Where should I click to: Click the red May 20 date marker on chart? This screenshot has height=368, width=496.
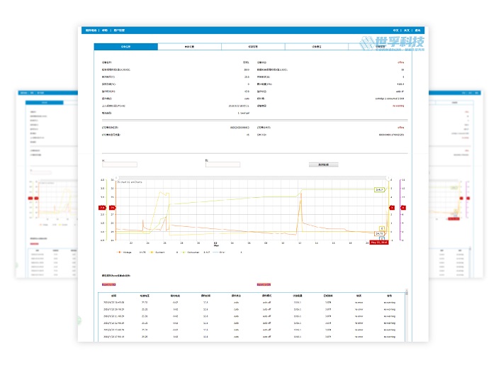pyautogui.click(x=379, y=242)
